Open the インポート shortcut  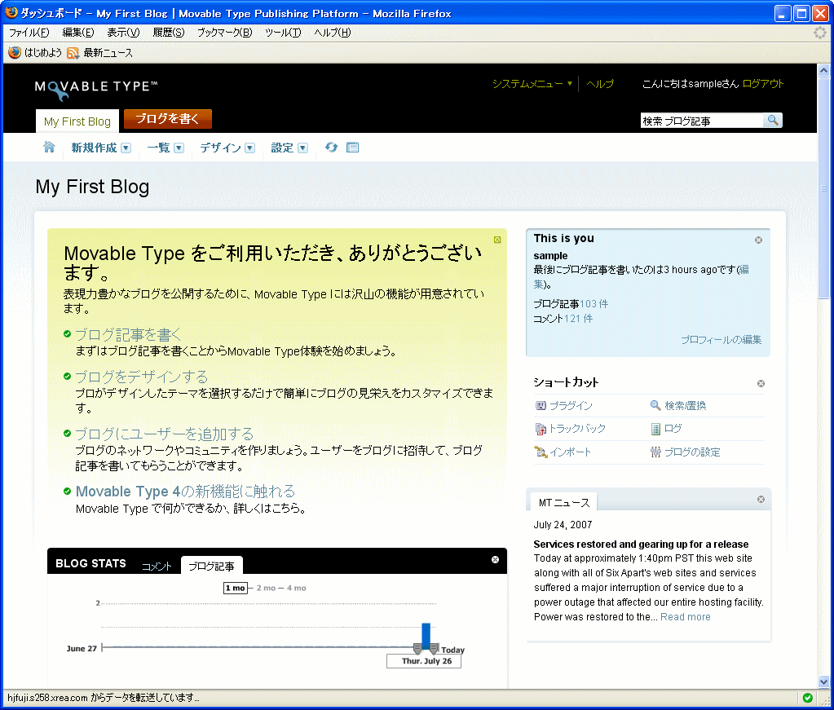click(563, 452)
